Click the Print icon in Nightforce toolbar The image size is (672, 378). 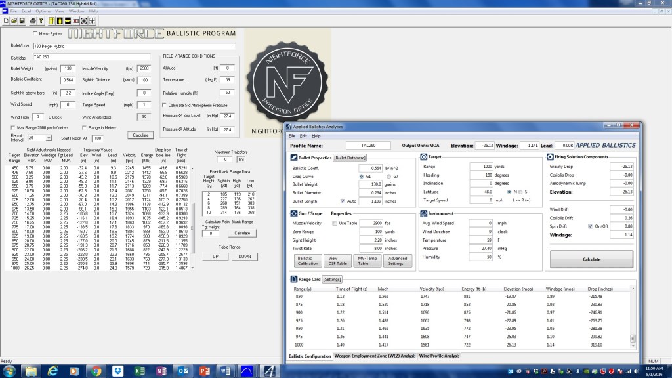tap(33, 20)
